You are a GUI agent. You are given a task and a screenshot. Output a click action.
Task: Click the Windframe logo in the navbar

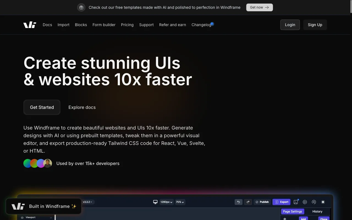point(30,25)
